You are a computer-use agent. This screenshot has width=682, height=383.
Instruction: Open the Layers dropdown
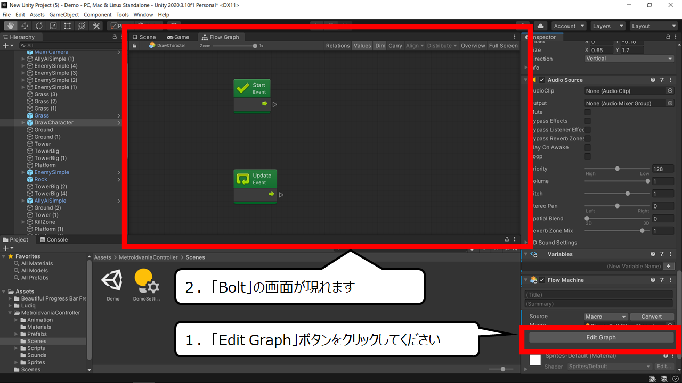607,26
